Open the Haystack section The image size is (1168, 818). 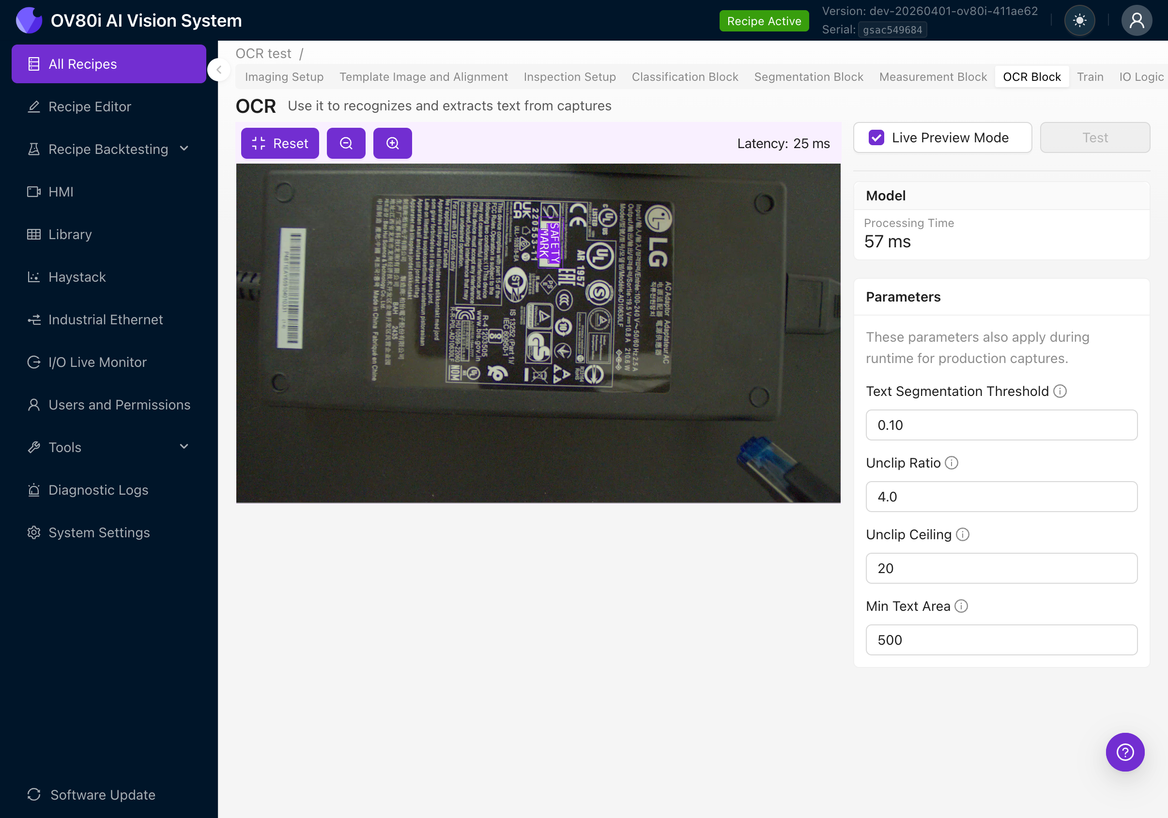[77, 276]
